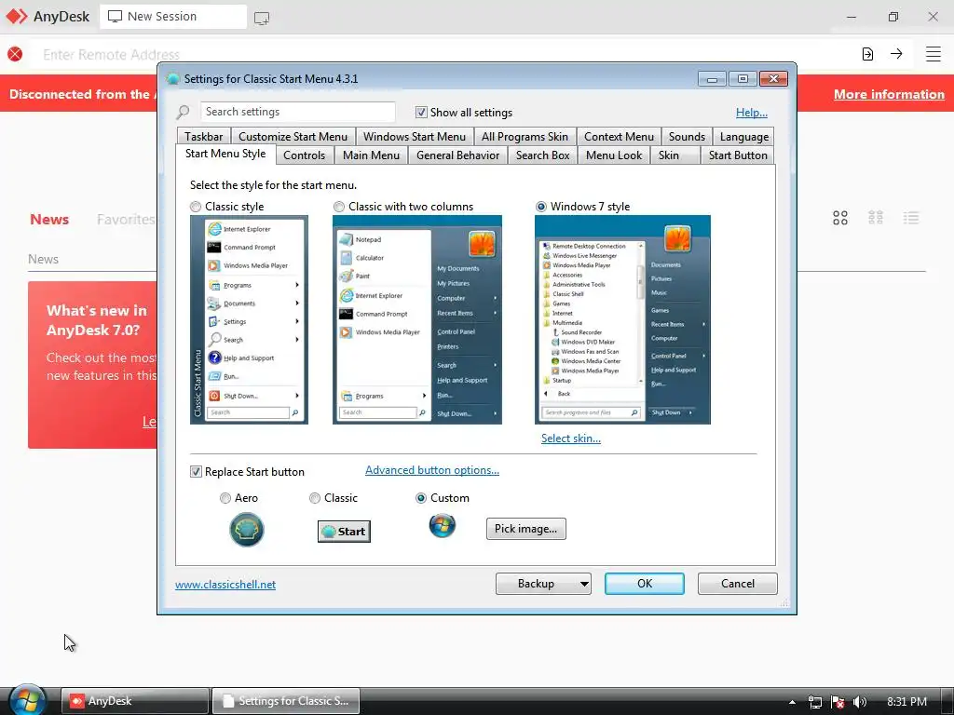Switch to the Controls tab
Image resolution: width=954 pixels, height=715 pixels.
(305, 155)
